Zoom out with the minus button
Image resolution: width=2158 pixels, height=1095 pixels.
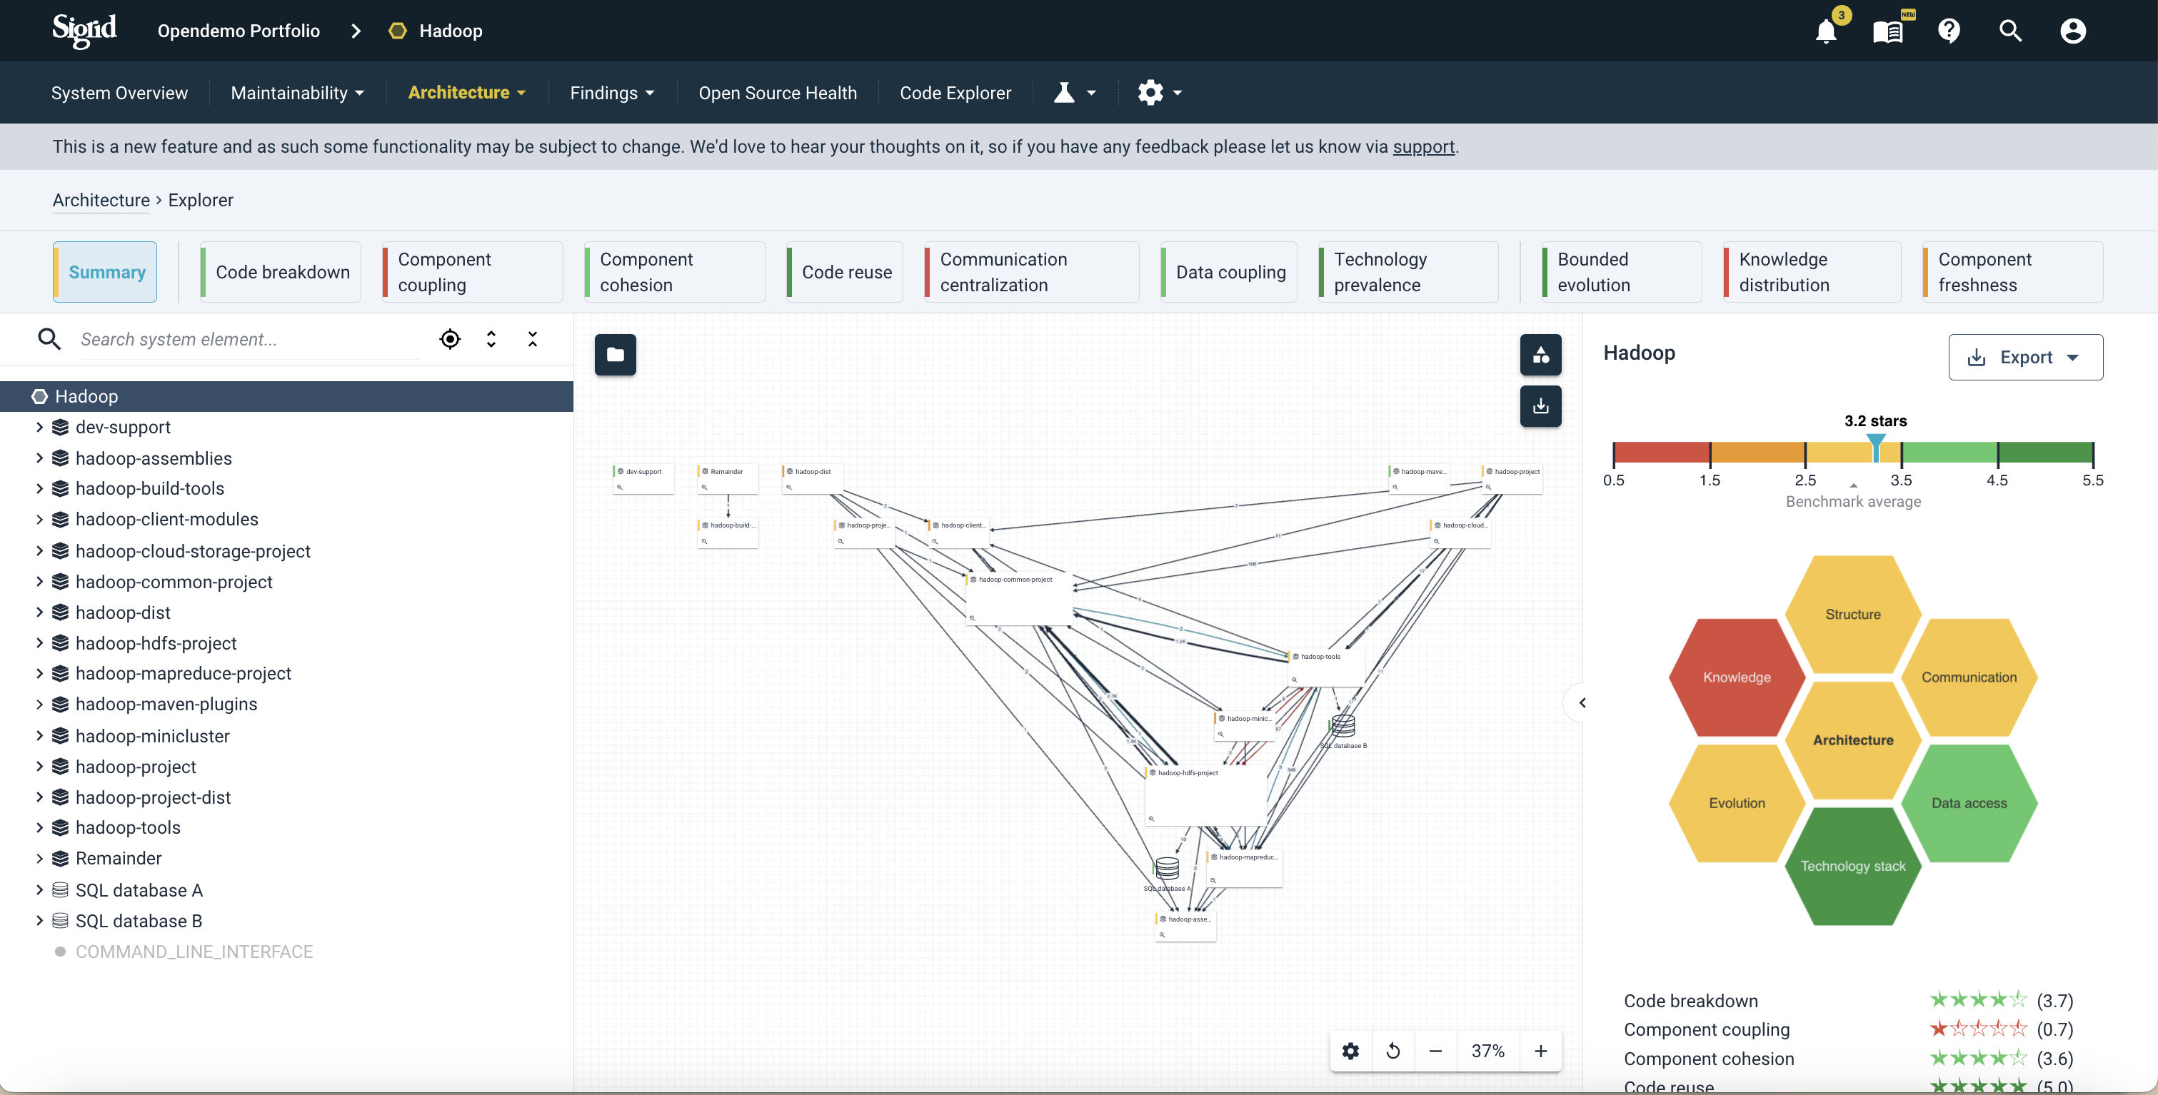(1435, 1051)
